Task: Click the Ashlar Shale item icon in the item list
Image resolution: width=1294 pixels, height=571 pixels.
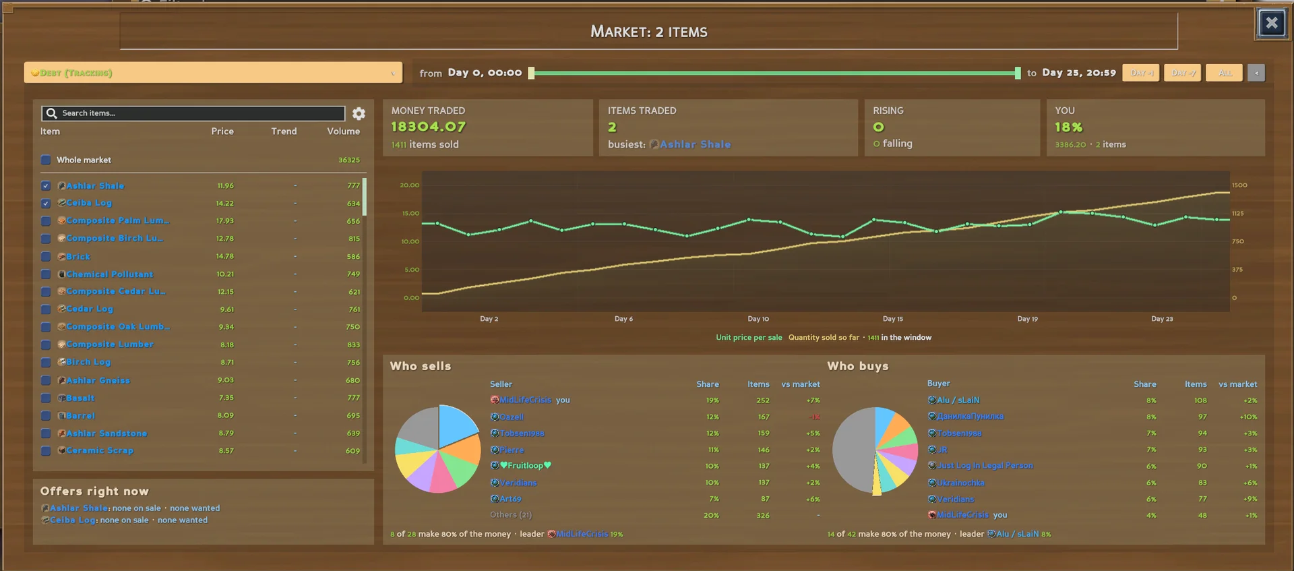Action: point(61,185)
